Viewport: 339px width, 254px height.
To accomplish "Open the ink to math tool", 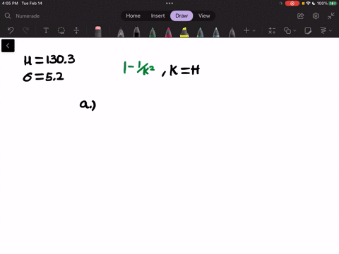I will tap(272, 30).
